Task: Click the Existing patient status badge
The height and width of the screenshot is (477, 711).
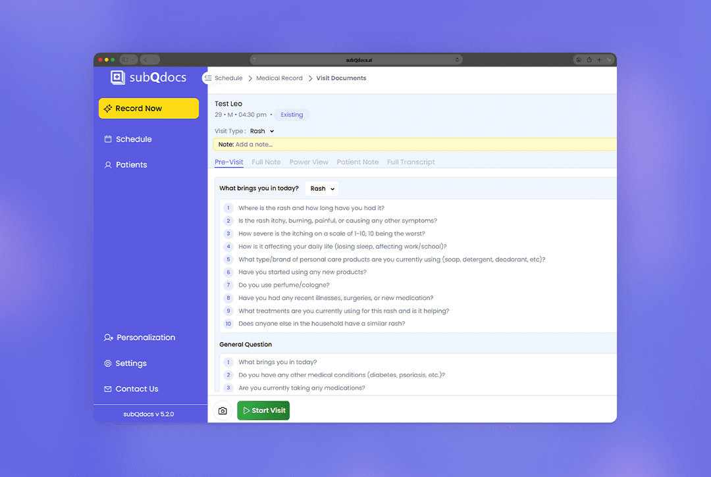Action: coord(292,114)
